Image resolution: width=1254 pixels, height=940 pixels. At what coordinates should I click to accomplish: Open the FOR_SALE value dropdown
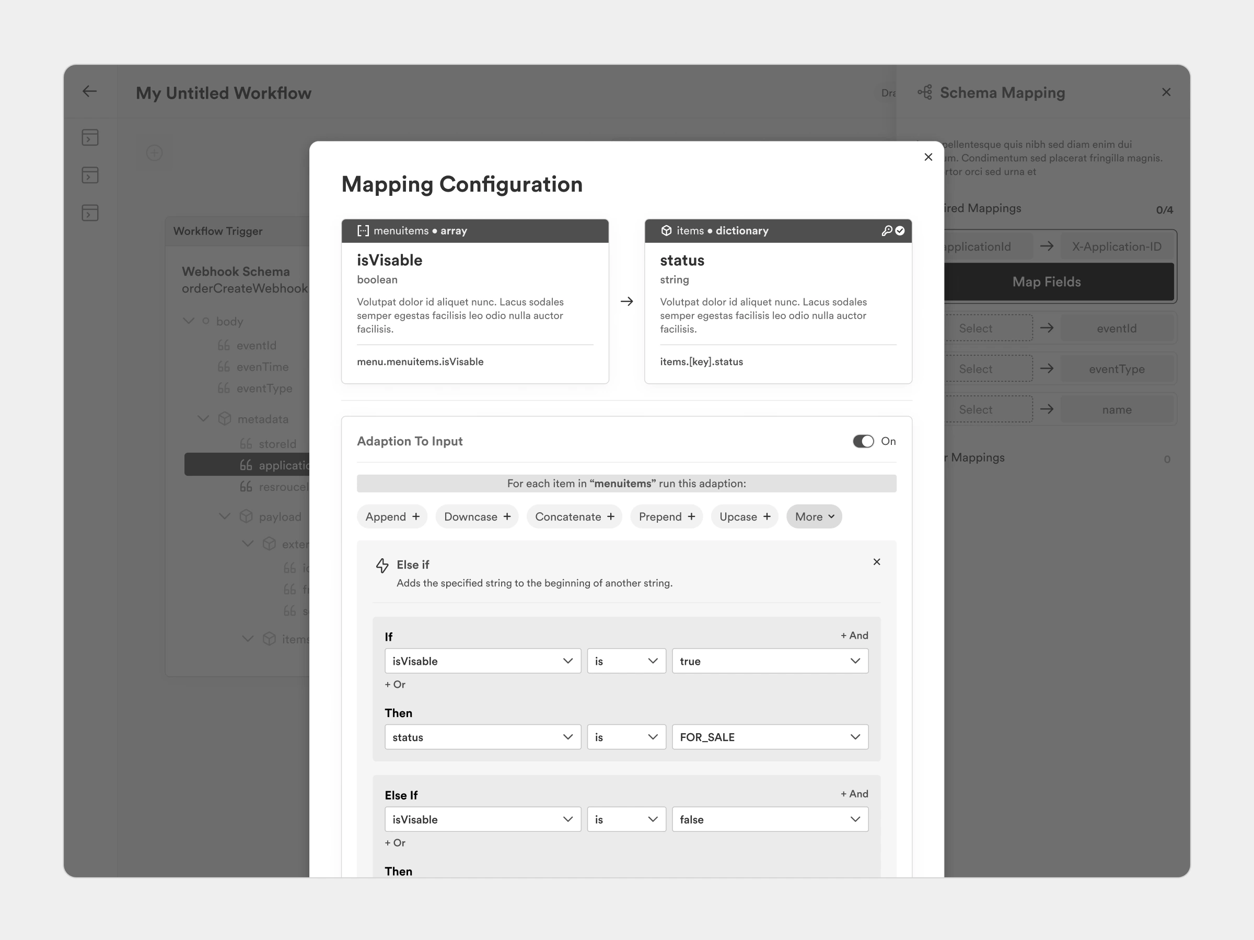769,737
